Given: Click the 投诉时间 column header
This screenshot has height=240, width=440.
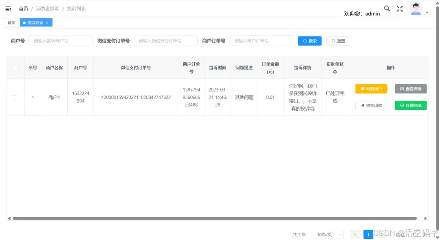Looking at the screenshot, I should click(x=218, y=68).
